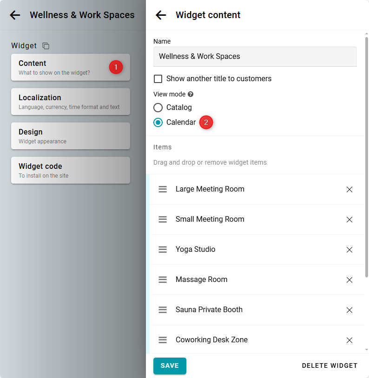369x378 pixels.
Task: Copy the widget using the duplicate icon
Action: (46, 46)
